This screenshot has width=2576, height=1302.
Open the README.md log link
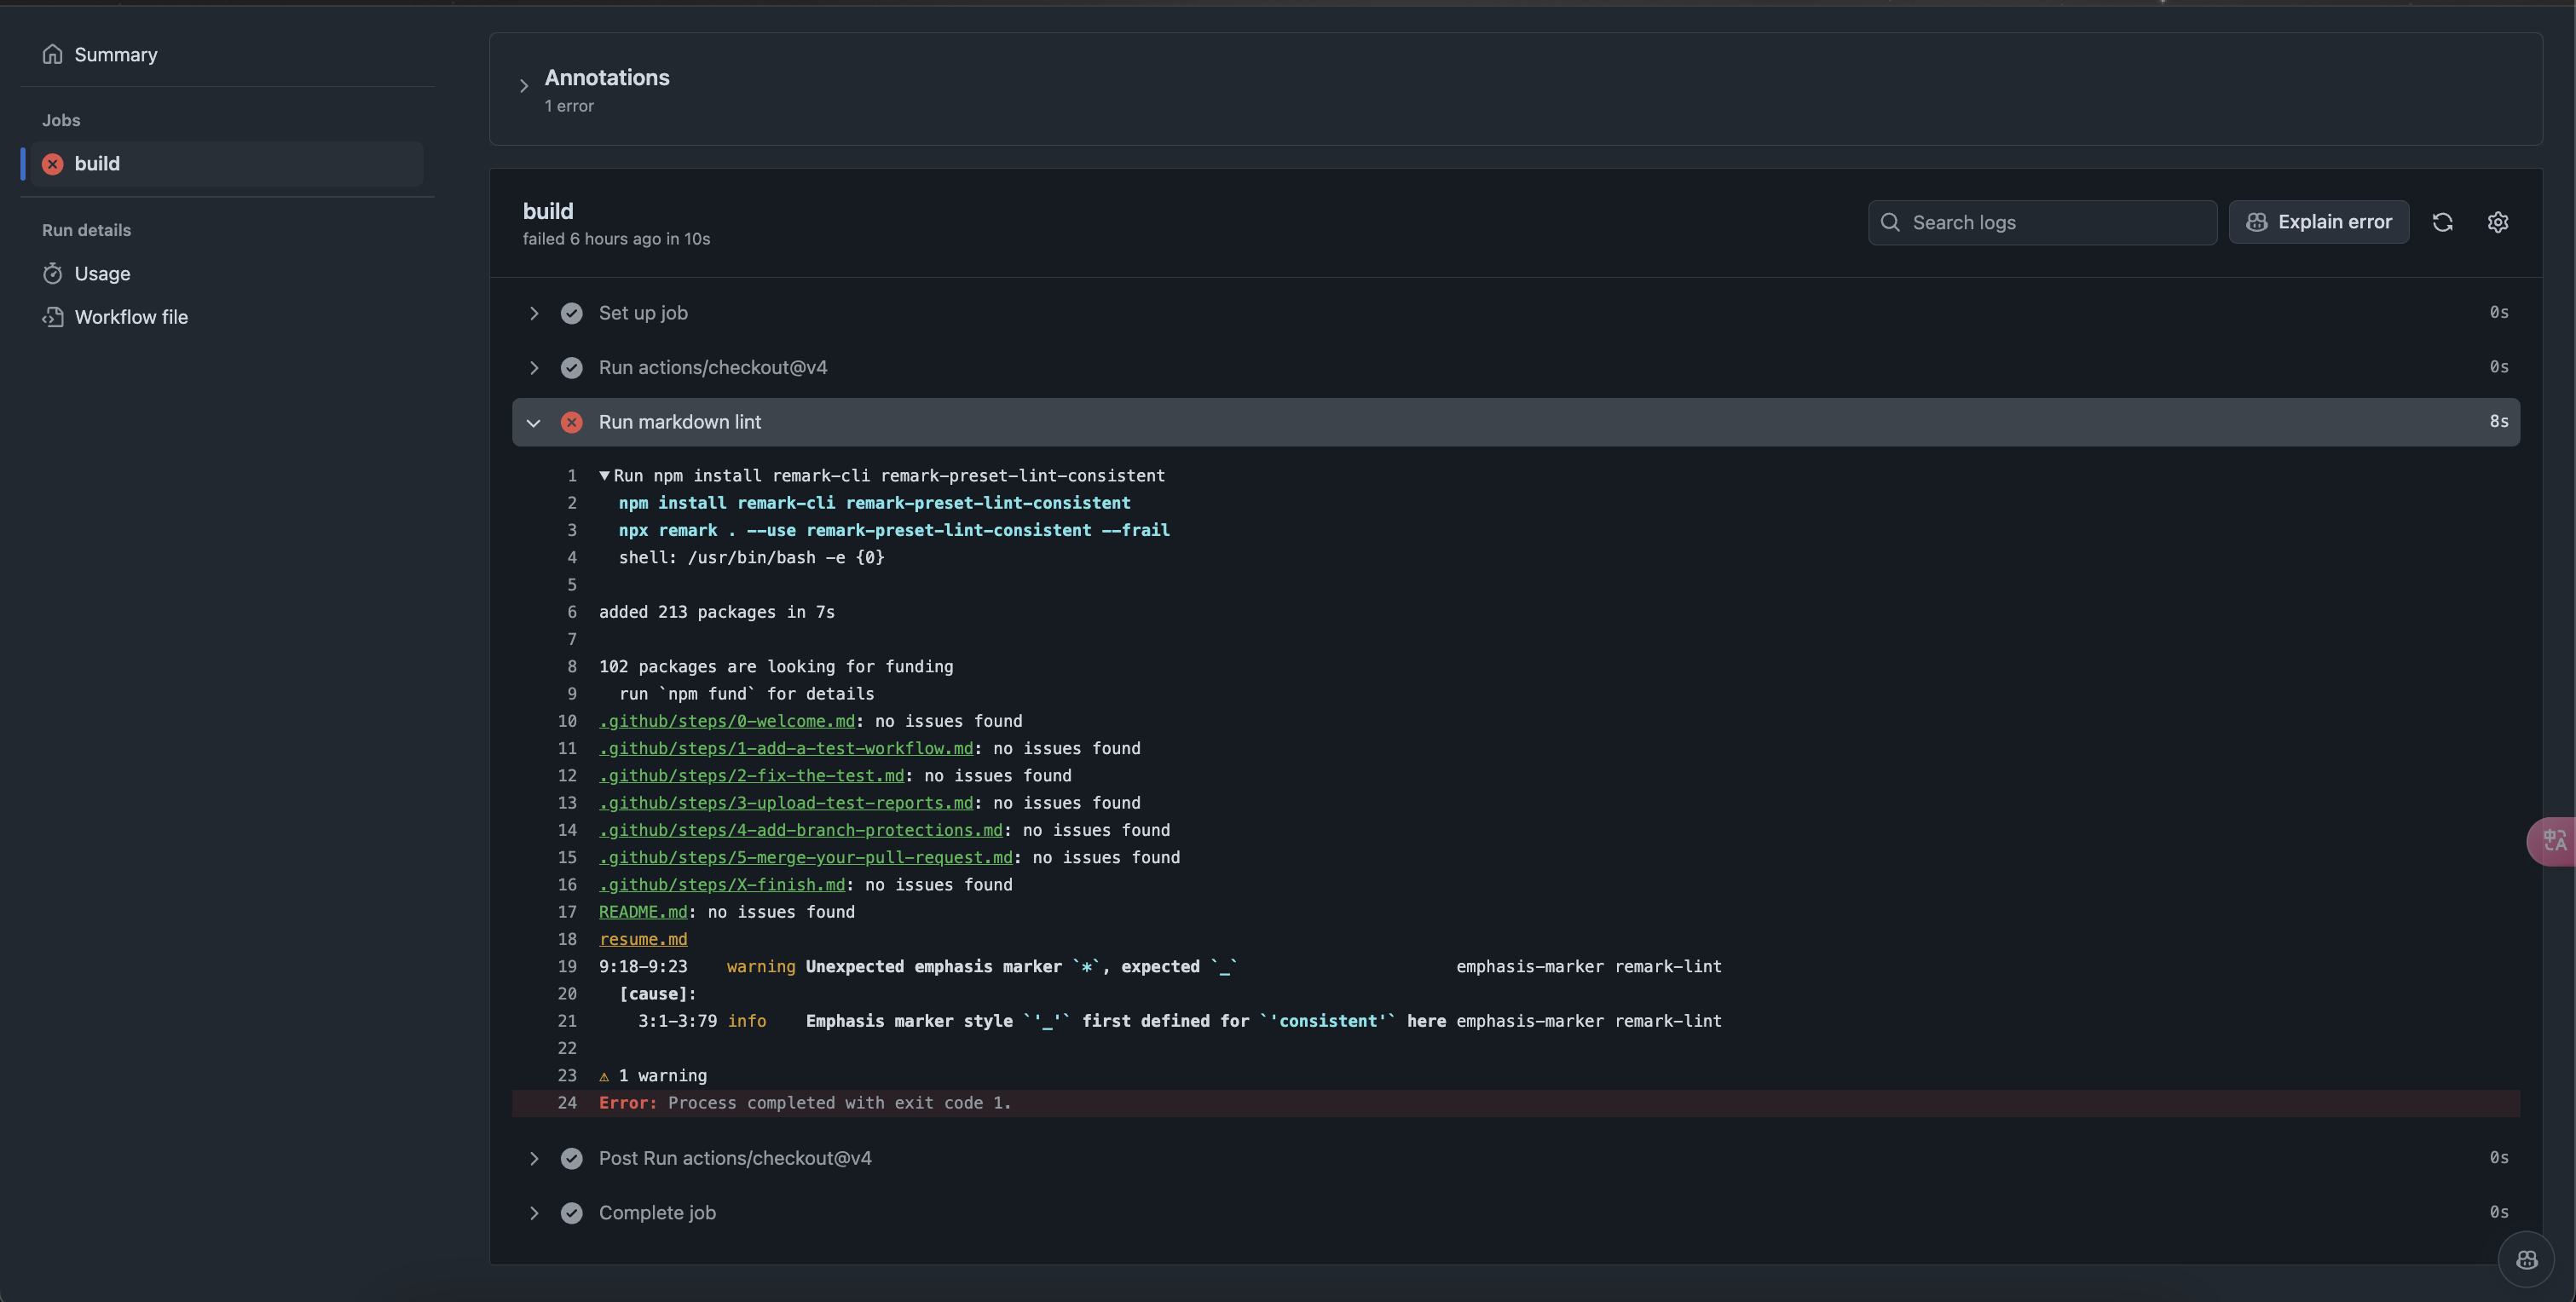click(643, 912)
